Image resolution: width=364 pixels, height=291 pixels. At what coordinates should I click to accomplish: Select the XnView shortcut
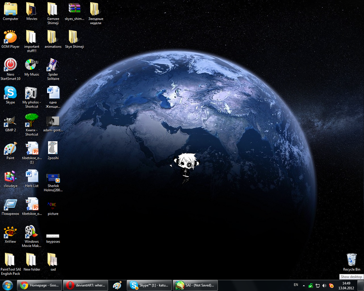coord(11,234)
